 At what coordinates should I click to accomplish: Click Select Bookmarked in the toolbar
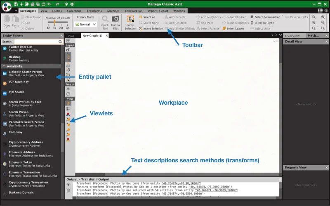point(265,17)
